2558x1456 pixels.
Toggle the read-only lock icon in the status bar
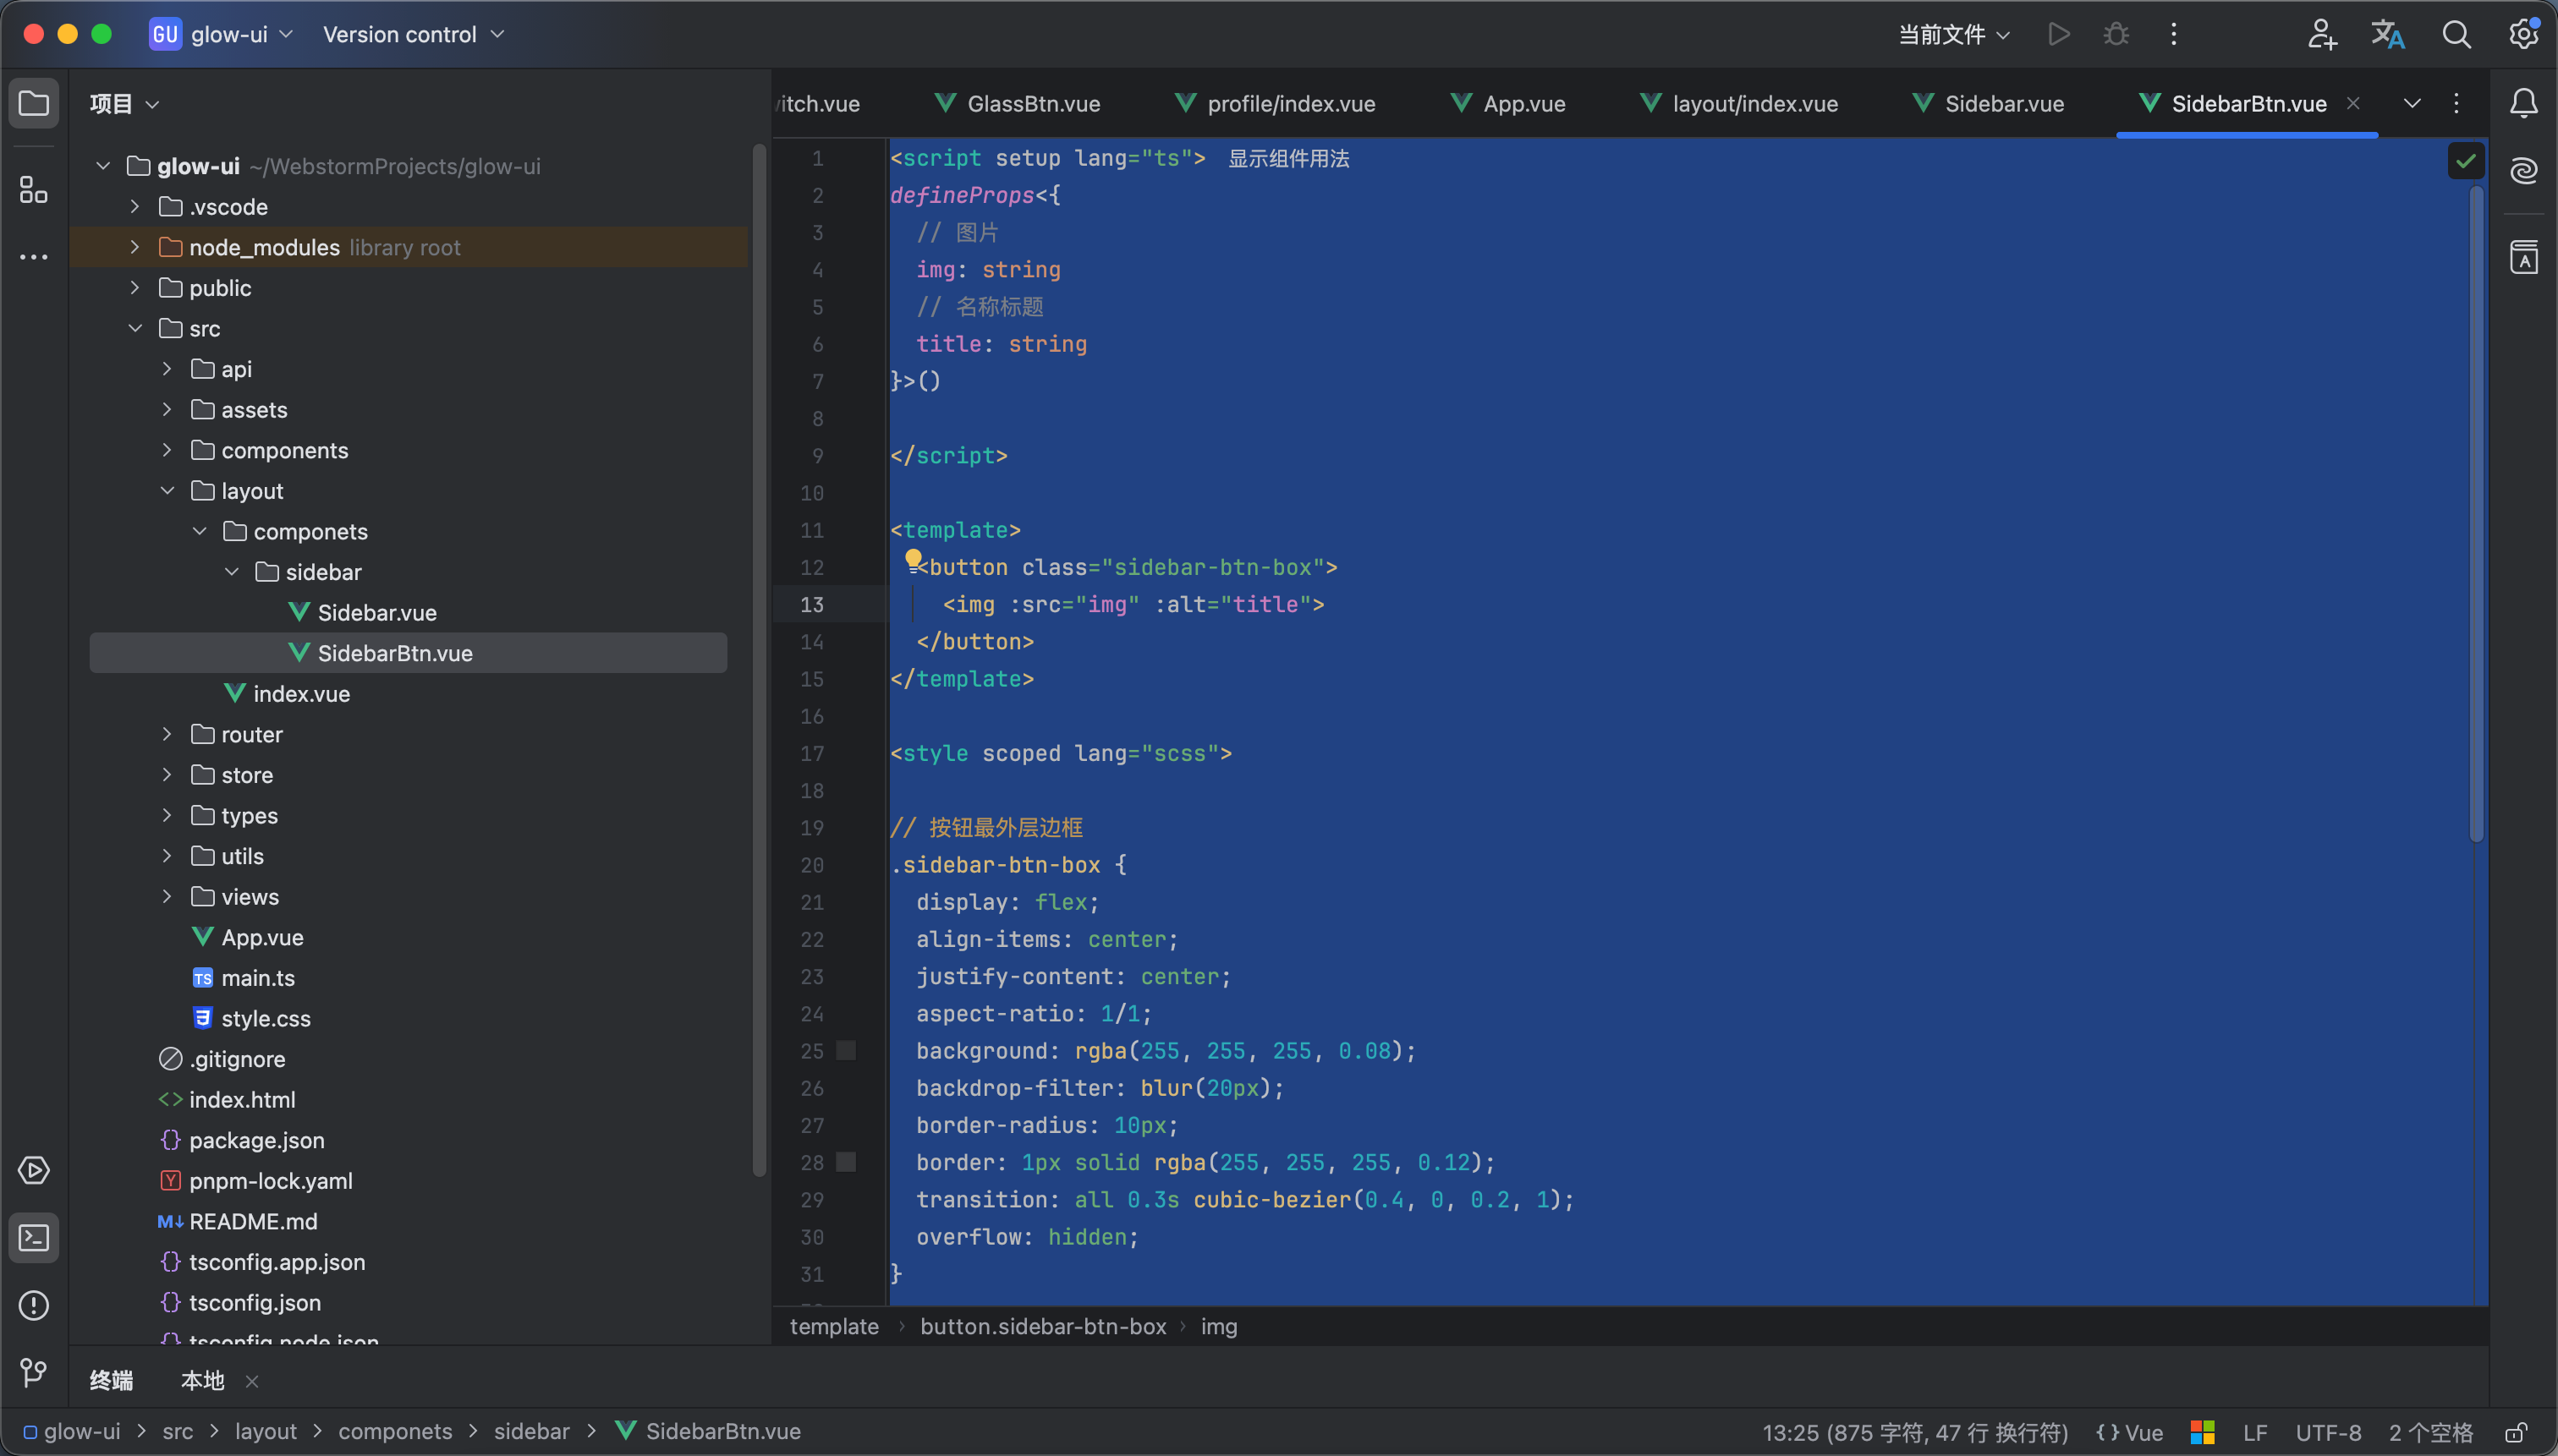pyautogui.click(x=2516, y=1432)
